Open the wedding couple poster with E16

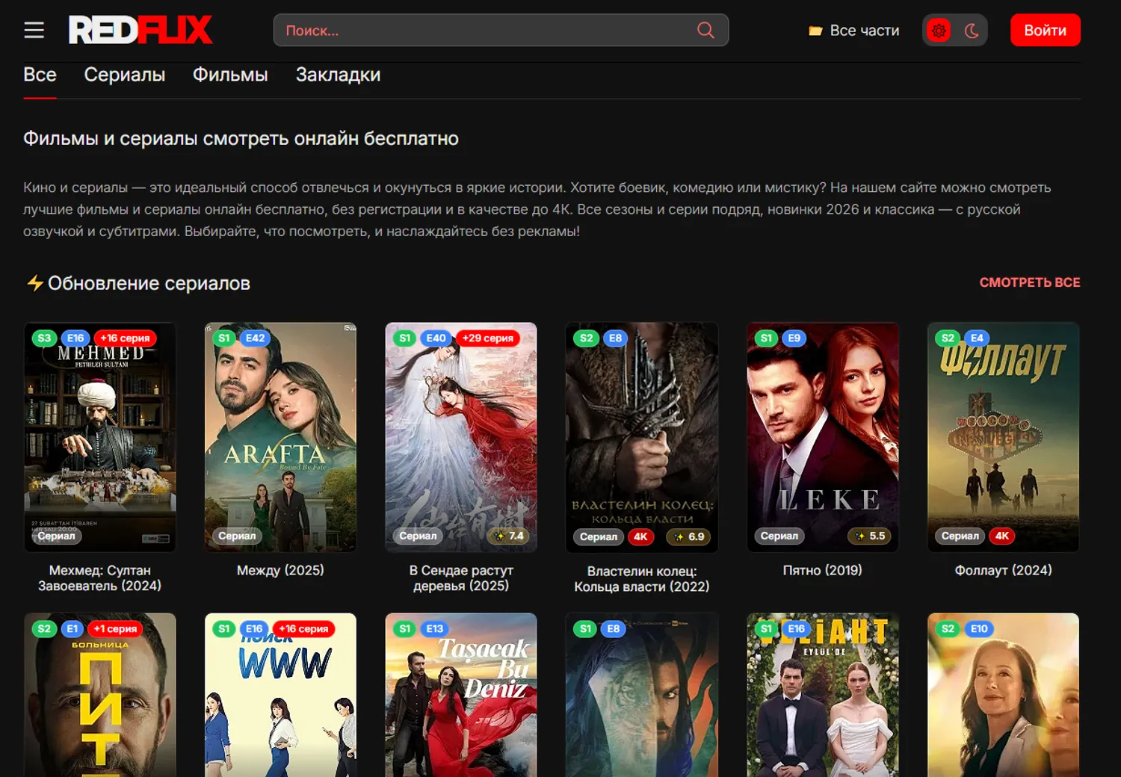[823, 695]
